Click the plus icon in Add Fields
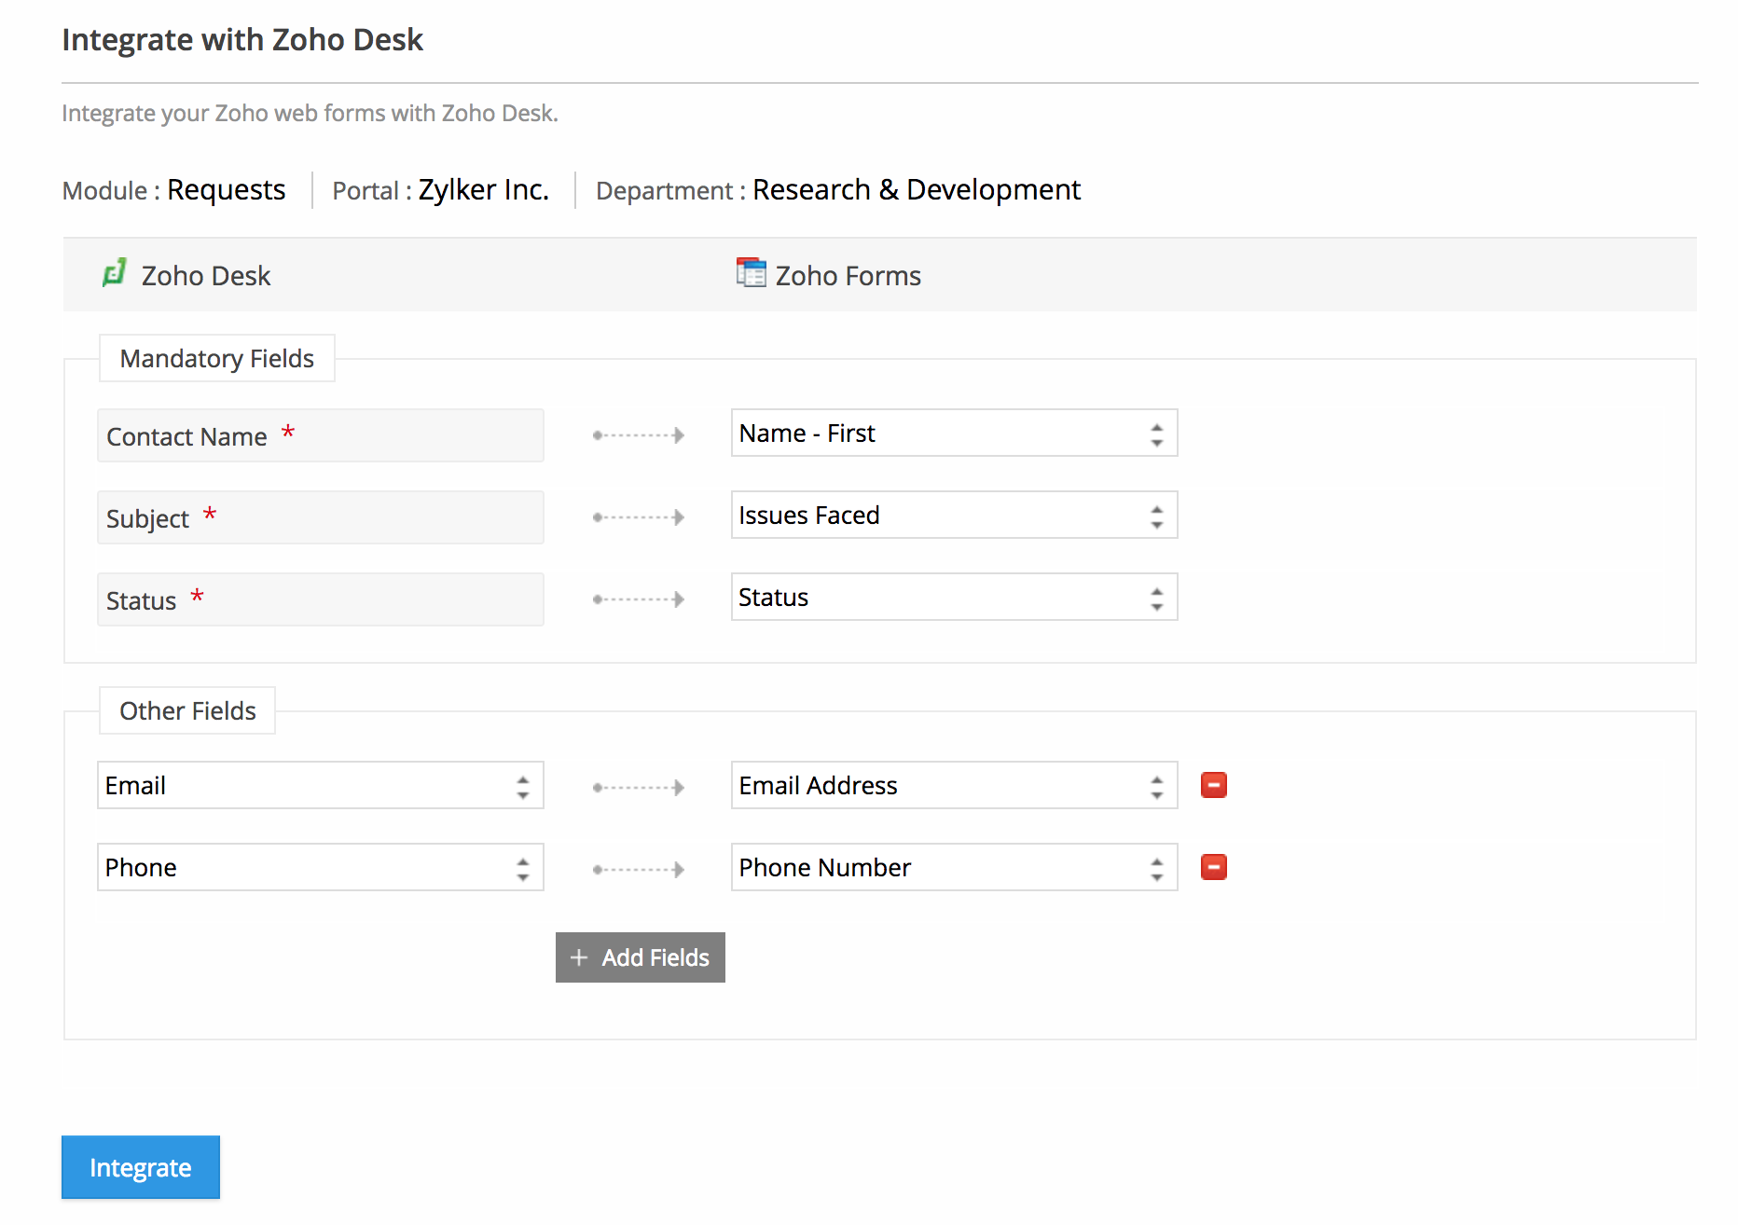The width and height of the screenshot is (1738, 1225). (x=579, y=957)
